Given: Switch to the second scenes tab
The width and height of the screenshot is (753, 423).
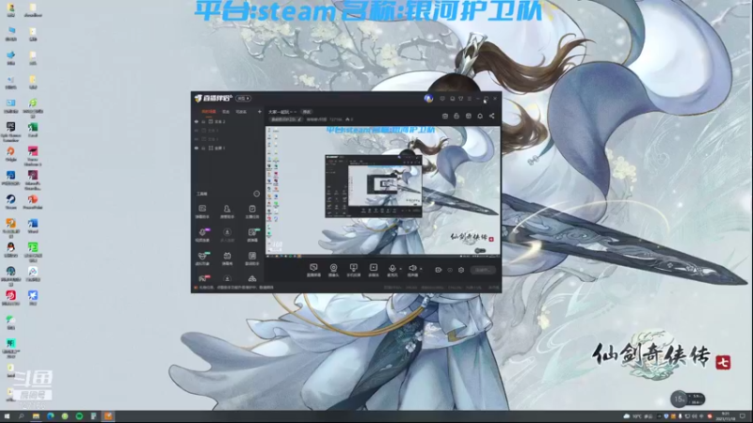Looking at the screenshot, I should pyautogui.click(x=226, y=112).
